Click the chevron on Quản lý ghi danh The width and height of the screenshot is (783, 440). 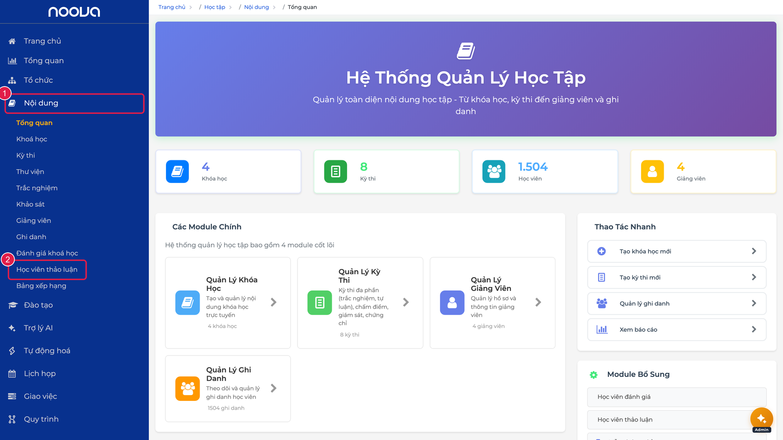pyautogui.click(x=754, y=304)
